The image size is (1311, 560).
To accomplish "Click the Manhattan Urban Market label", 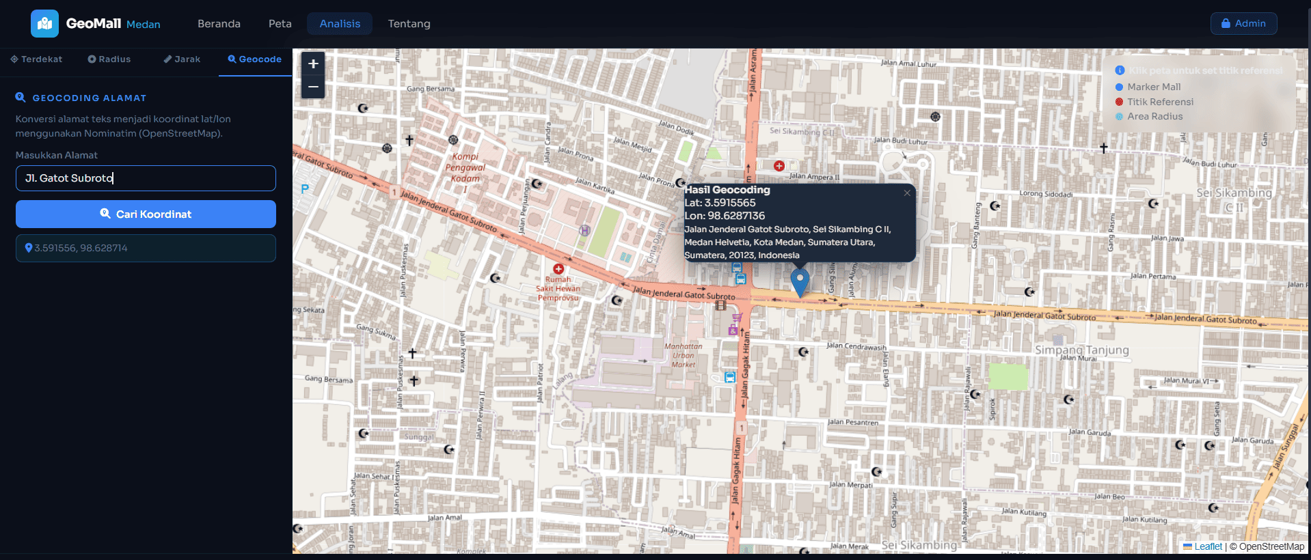I will click(683, 355).
